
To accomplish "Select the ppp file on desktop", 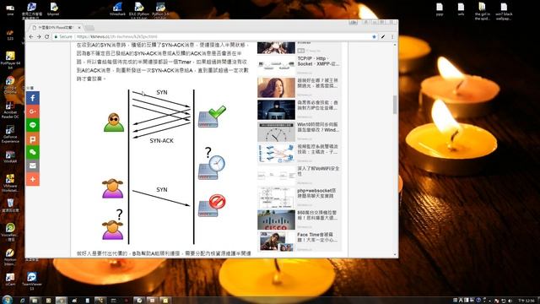I will (x=440, y=9).
